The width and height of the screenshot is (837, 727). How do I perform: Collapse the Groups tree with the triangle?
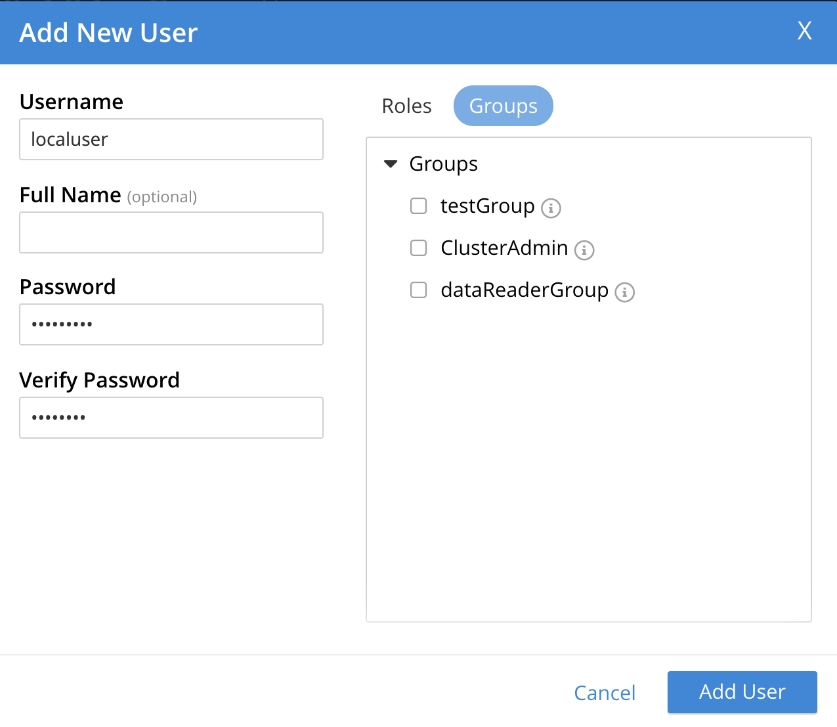391,164
